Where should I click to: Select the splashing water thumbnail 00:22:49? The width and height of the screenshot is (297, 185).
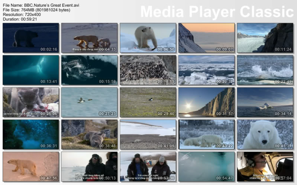(265, 70)
